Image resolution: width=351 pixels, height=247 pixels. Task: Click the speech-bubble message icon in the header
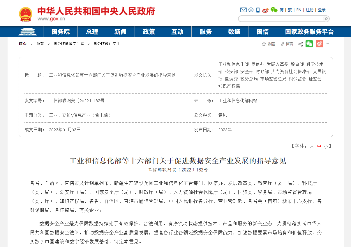pyautogui.click(x=251, y=10)
